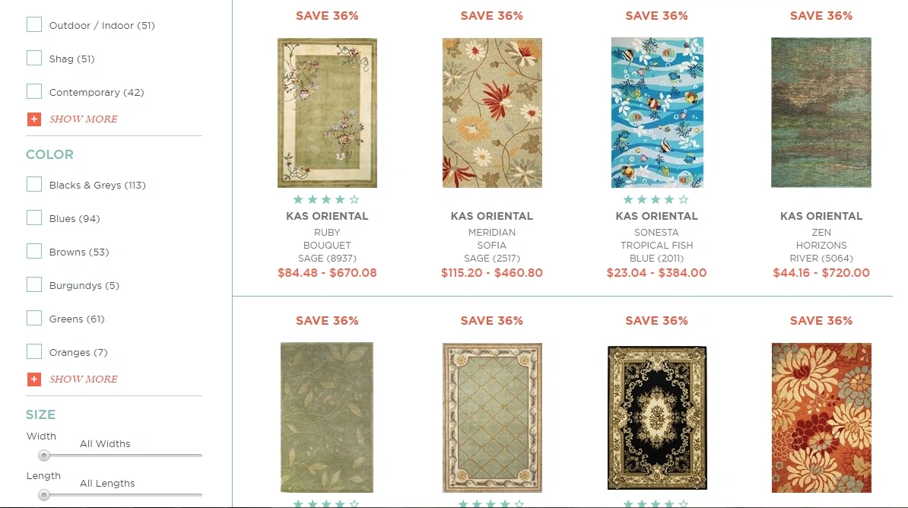The height and width of the screenshot is (508, 908).
Task: Open the Zen Horizons River rug image
Action: pyautogui.click(x=821, y=113)
